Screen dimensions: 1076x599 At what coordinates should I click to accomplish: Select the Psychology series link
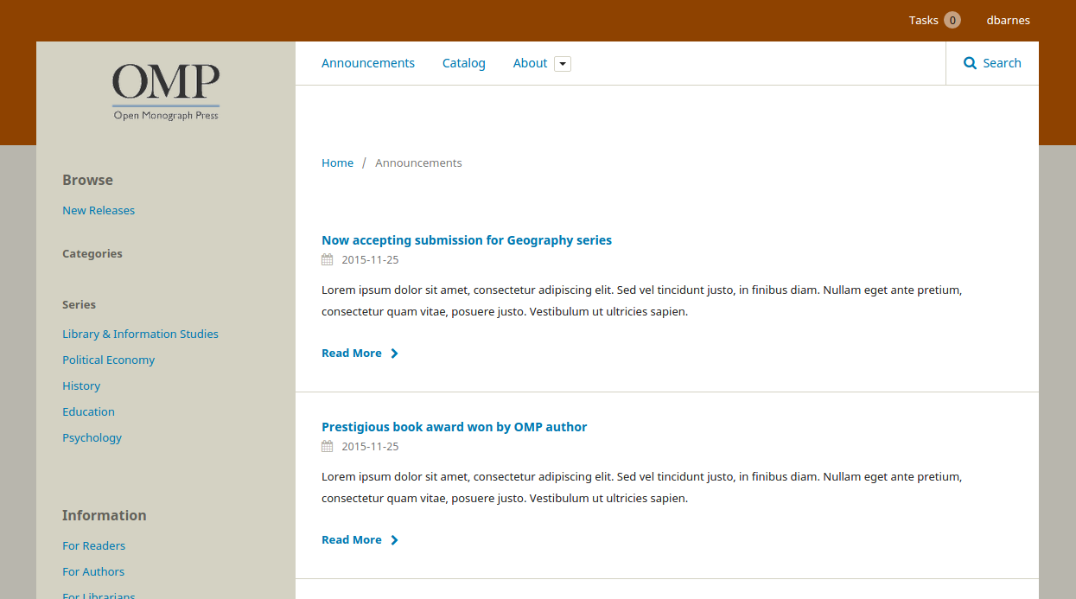(x=92, y=437)
